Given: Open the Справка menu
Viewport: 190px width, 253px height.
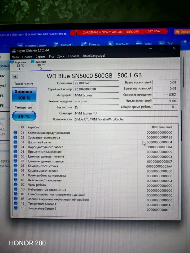Looking at the screenshot, I should tap(73, 56).
